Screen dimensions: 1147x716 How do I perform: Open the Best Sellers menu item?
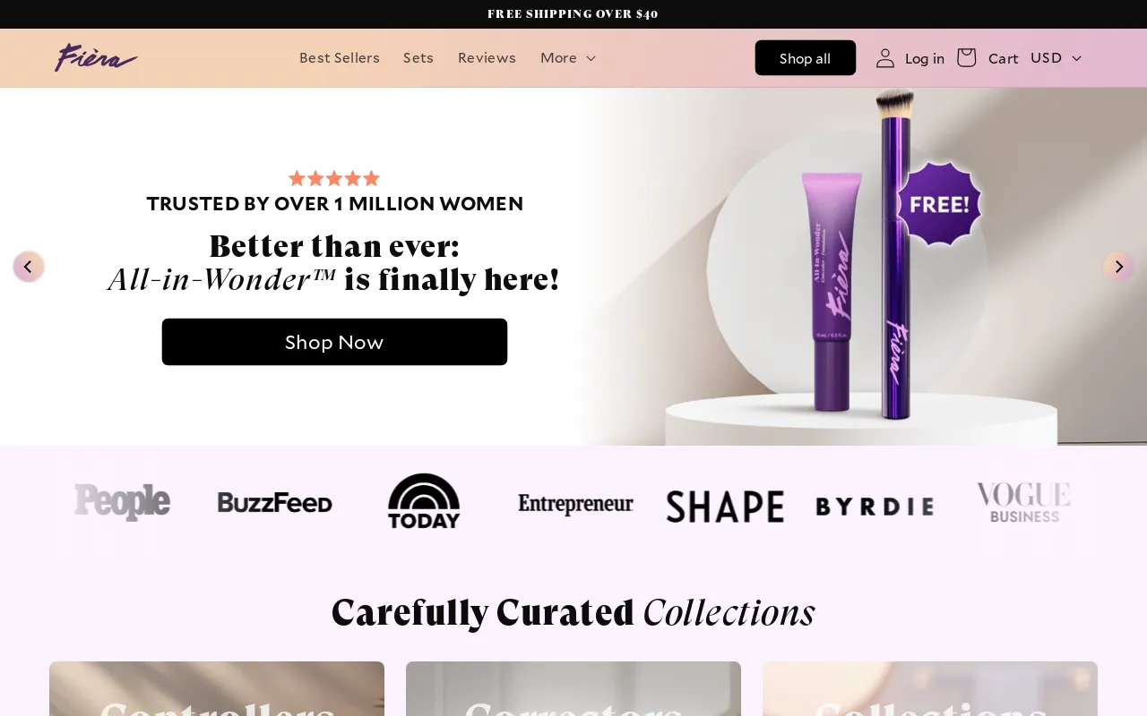pos(340,57)
